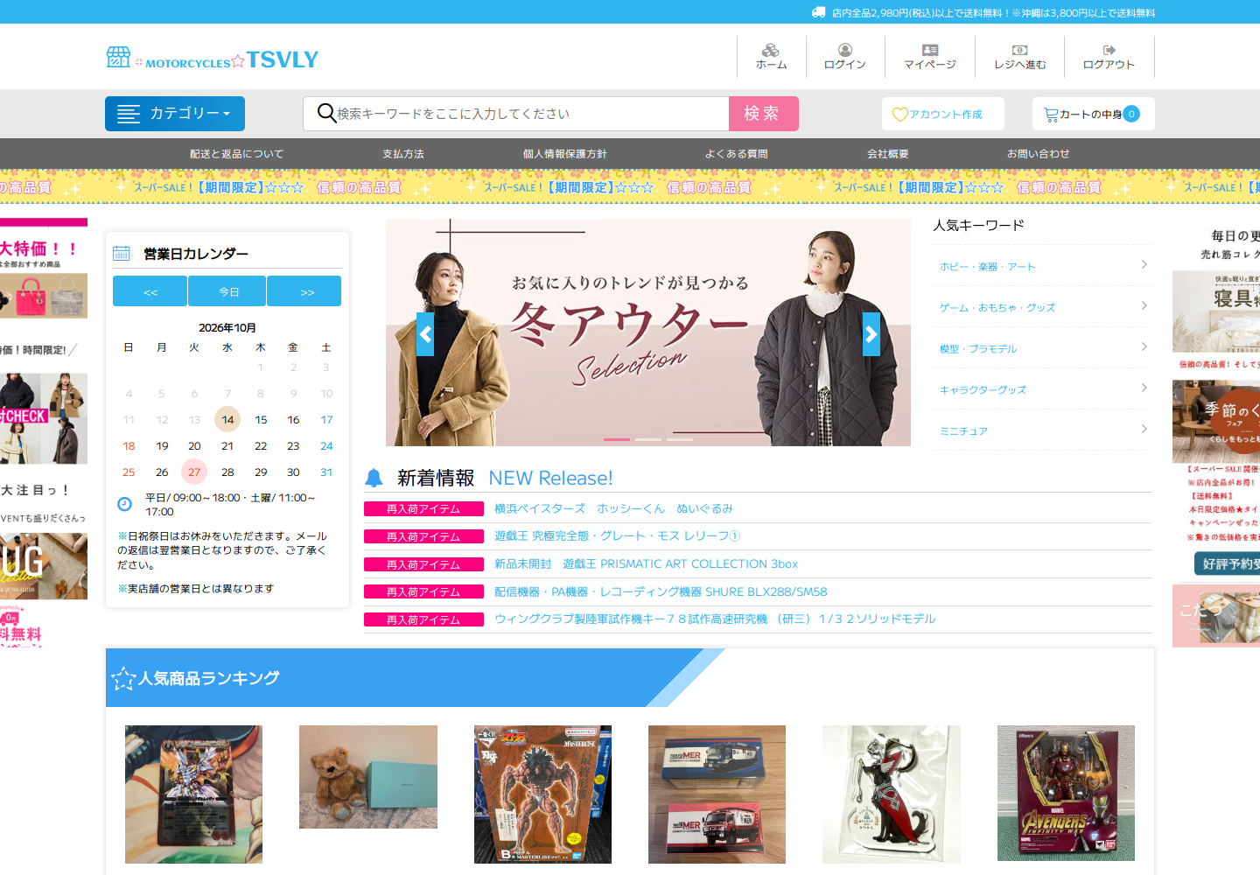Show previous banner slide arrow
Viewport: 1260px width, 875px height.
tap(425, 334)
